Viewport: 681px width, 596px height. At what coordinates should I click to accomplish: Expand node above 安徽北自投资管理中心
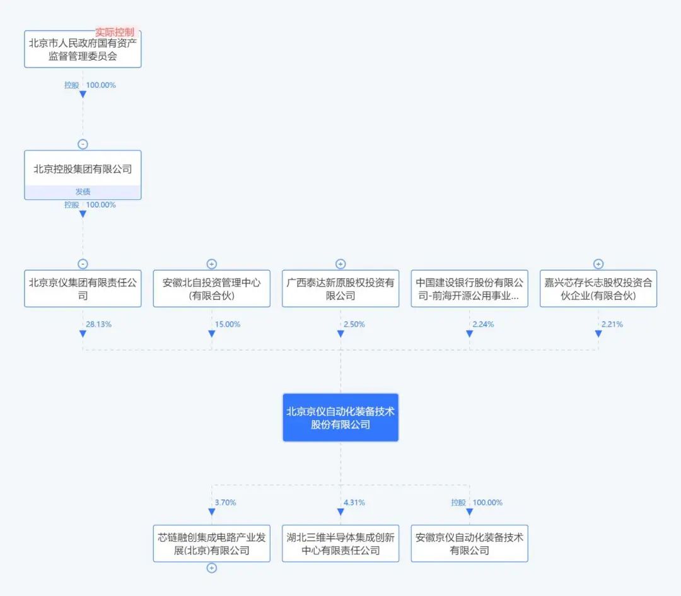click(x=211, y=264)
